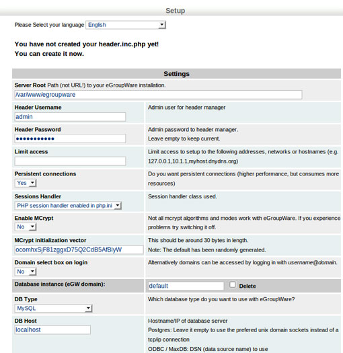Open Domain select box on login dropdown
The height and width of the screenshot is (353, 343).
[26, 272]
